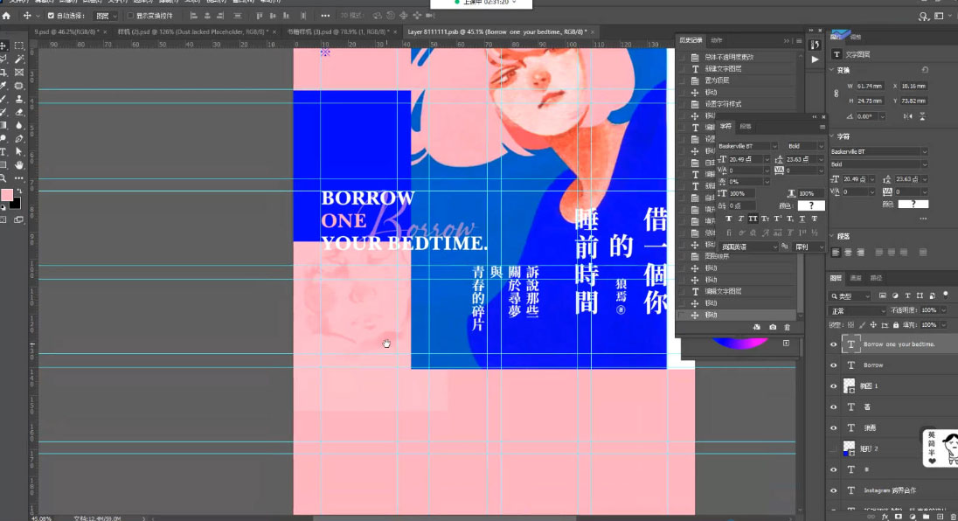Switch to the 动作 Actions tab

point(716,40)
